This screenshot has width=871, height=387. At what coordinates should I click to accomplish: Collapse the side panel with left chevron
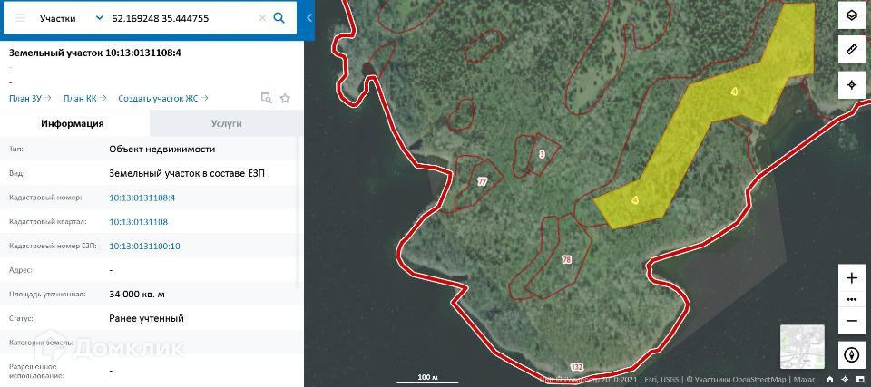coord(309,18)
